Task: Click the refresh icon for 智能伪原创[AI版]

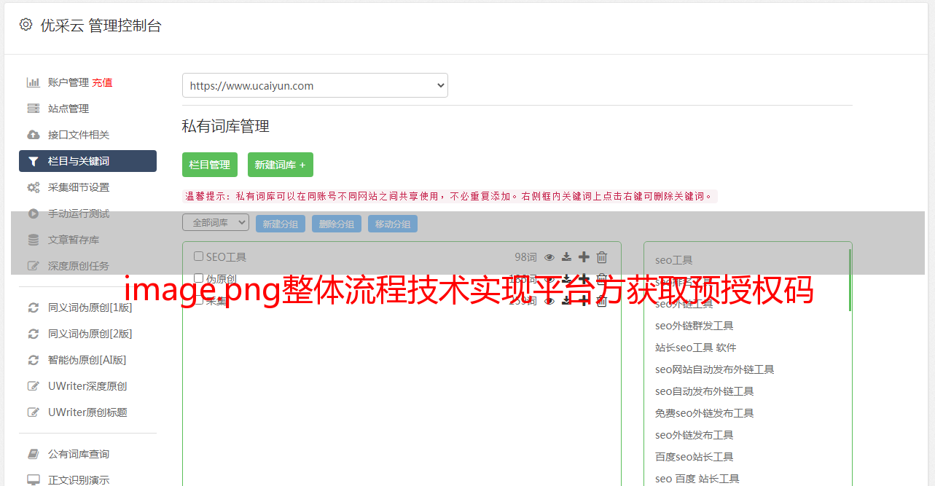Action: tap(34, 360)
